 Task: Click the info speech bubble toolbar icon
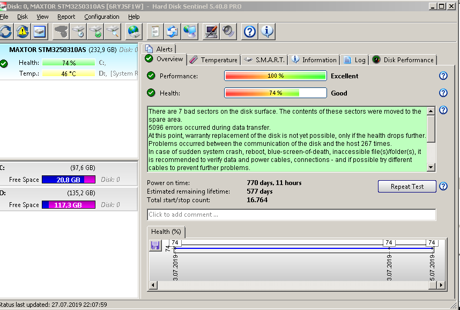point(267,32)
